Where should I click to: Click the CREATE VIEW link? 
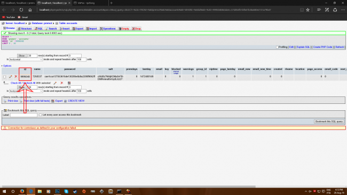(76, 101)
